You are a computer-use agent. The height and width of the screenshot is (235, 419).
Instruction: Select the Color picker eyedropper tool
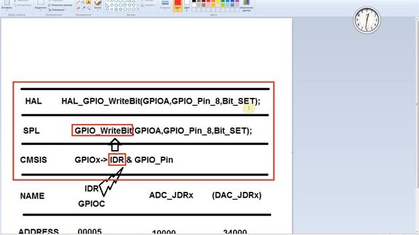coord(83,8)
